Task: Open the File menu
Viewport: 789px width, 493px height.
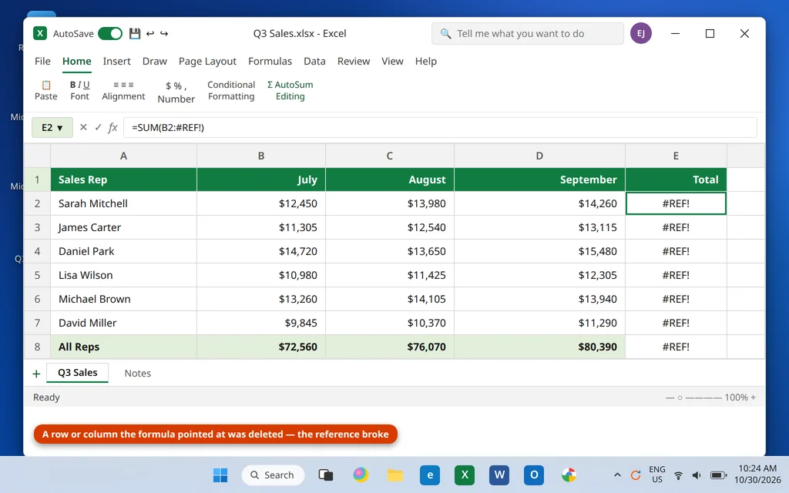Action: pyautogui.click(x=42, y=62)
